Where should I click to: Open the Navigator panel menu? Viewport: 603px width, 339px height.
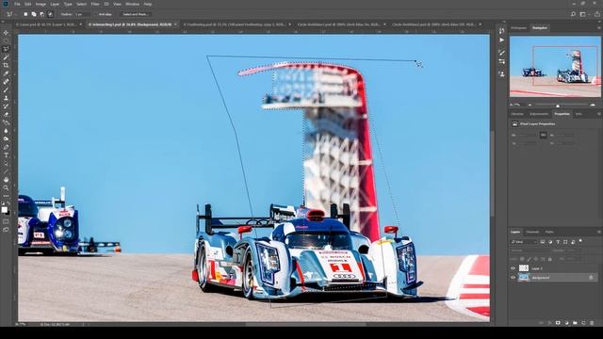[599, 27]
